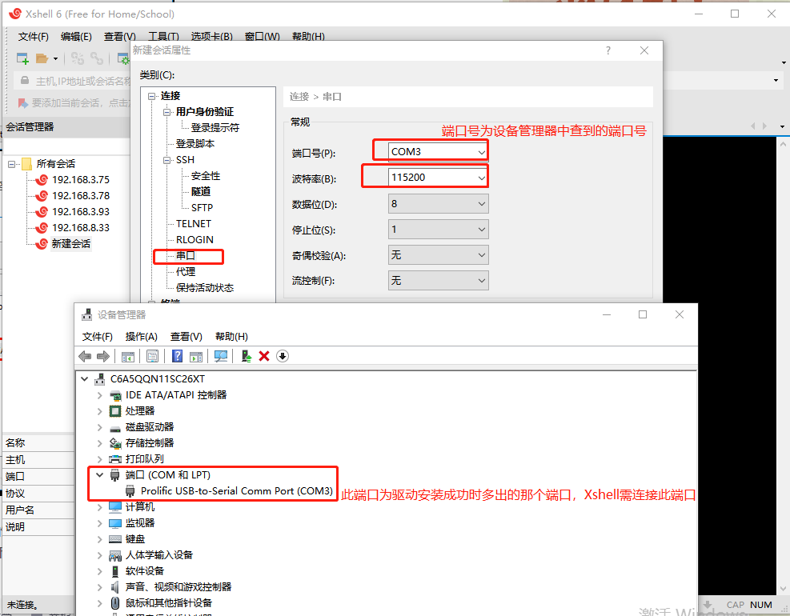
Task: Select 串口 in the category tree
Action: (186, 255)
